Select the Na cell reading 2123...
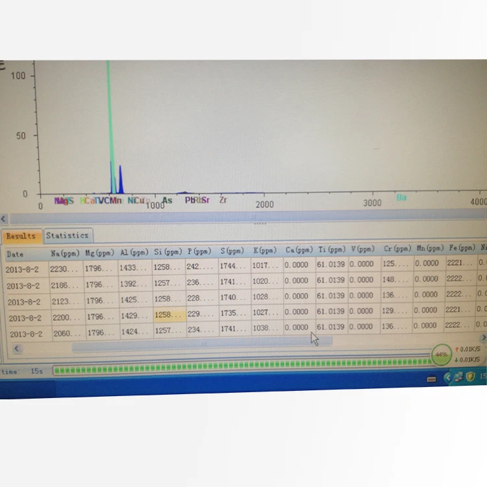Viewport: 487px width, 487px height. point(68,301)
